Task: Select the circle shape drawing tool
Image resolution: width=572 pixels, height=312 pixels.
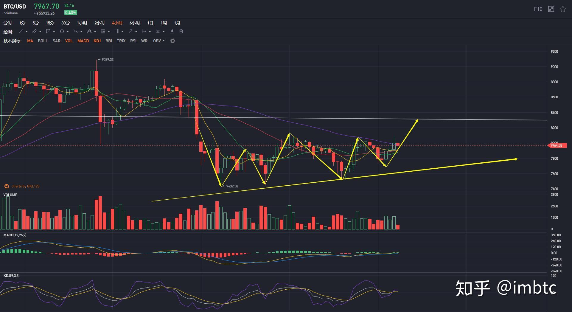Action: [x=62, y=31]
